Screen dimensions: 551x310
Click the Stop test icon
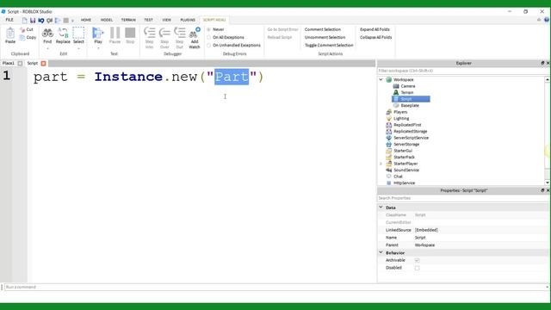pyautogui.click(x=130, y=33)
